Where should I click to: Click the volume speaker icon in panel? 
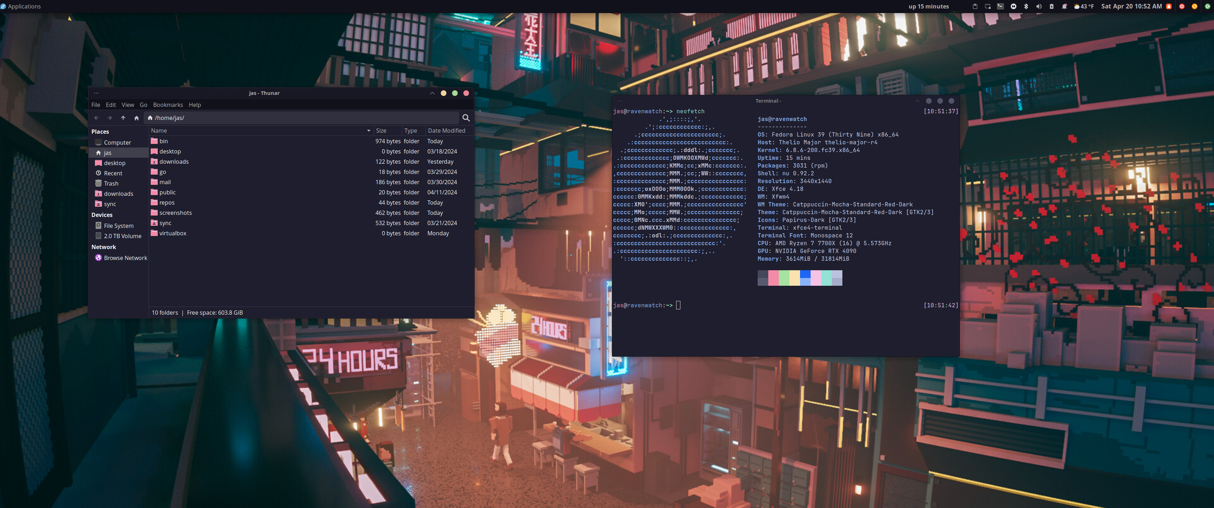coord(1038,6)
